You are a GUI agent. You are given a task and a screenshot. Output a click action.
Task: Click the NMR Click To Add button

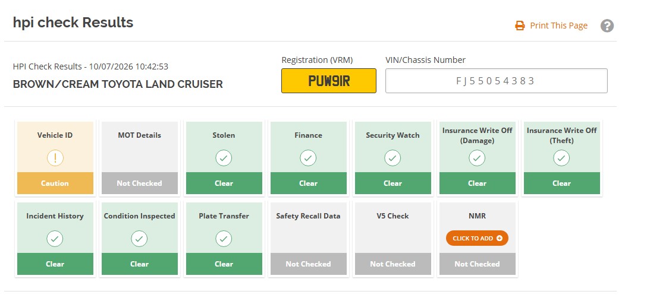tap(477, 238)
